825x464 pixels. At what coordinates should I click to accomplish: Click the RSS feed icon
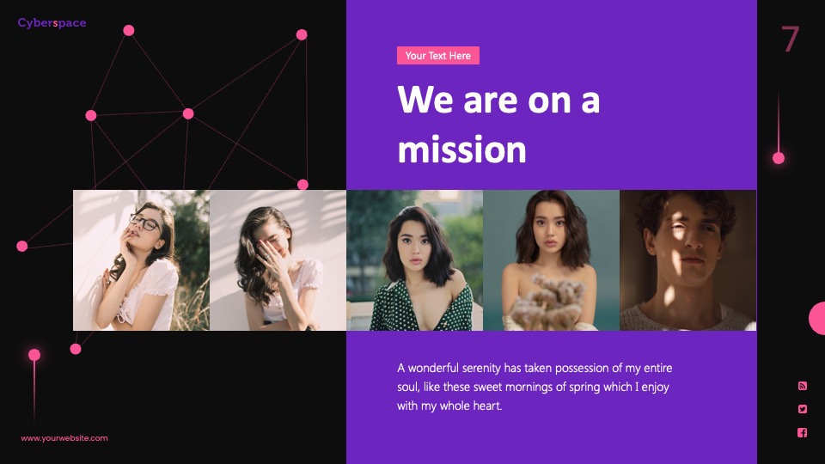pos(802,386)
